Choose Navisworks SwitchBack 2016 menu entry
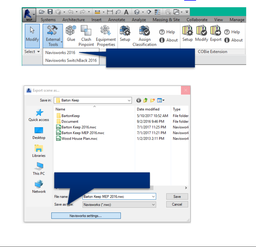The height and width of the screenshot is (247, 256). [71, 60]
